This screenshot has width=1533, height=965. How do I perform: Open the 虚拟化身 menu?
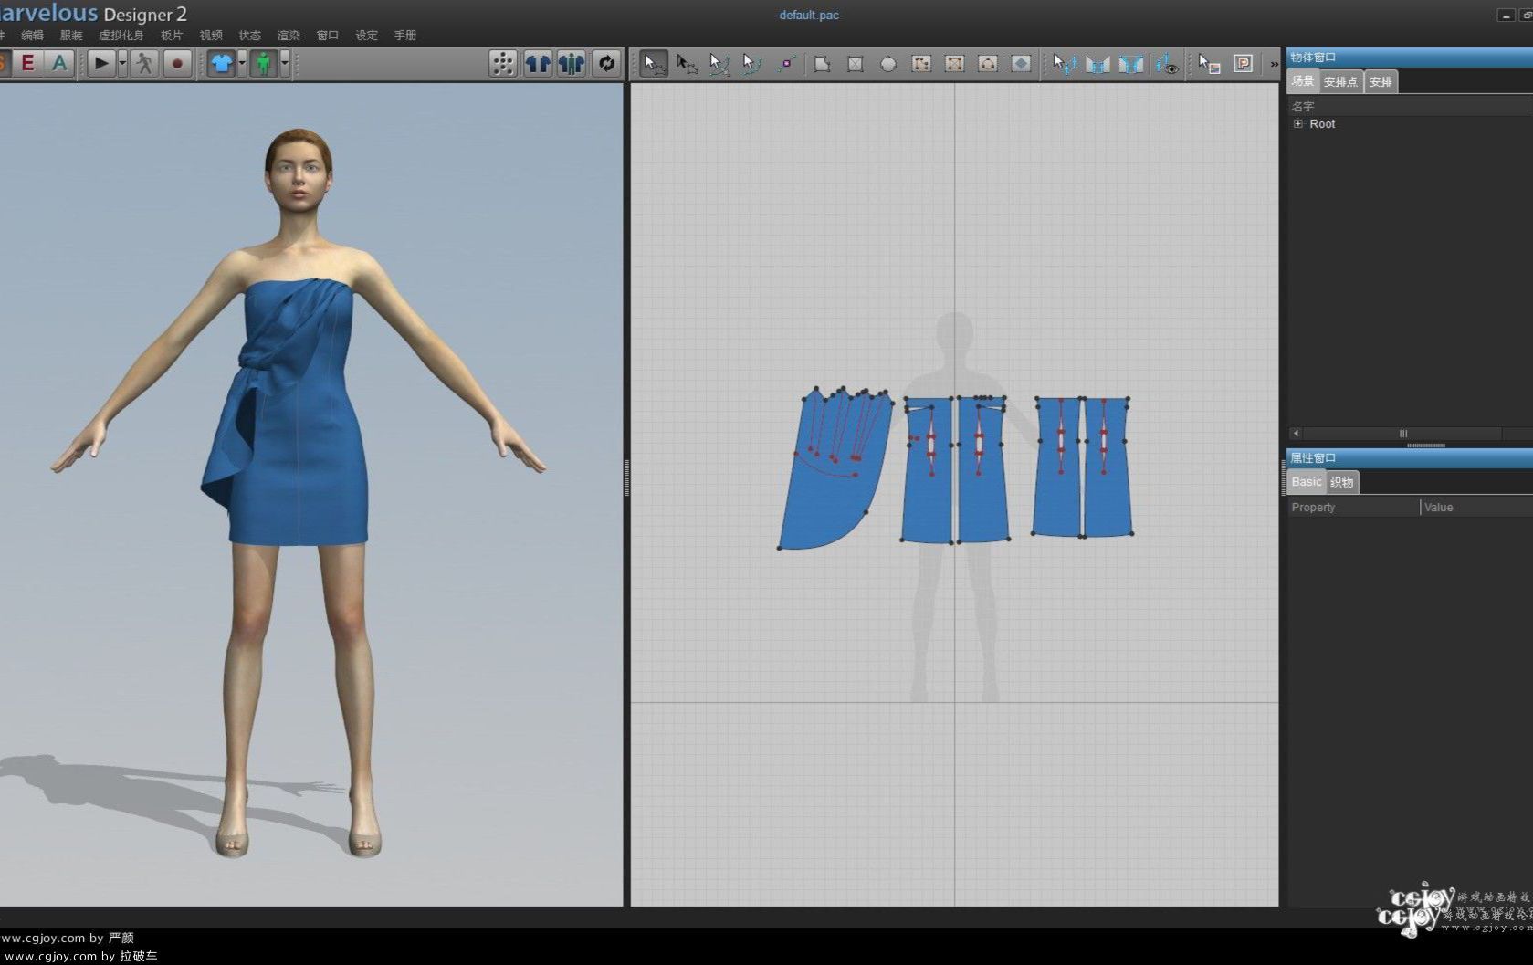(x=121, y=35)
